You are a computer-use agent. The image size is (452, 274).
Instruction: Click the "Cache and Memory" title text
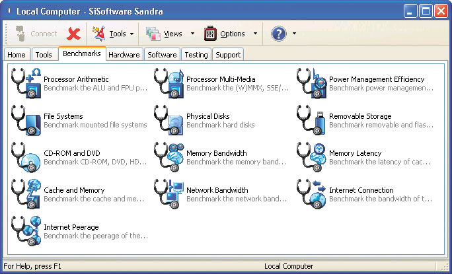(74, 190)
